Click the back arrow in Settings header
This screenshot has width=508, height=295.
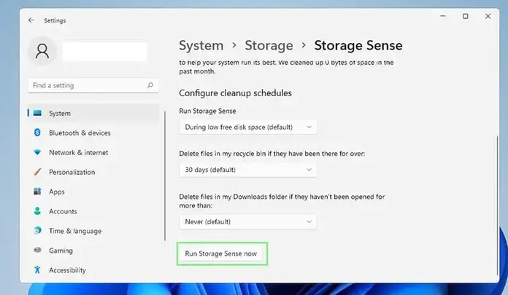(x=31, y=20)
